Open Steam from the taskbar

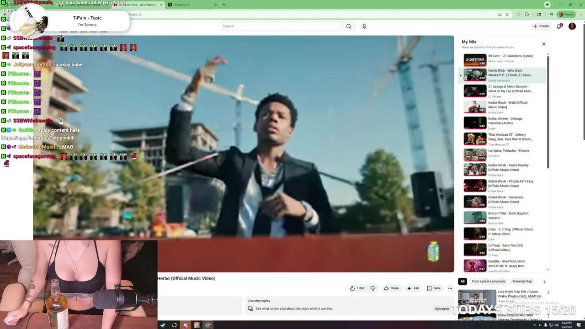(x=163, y=325)
